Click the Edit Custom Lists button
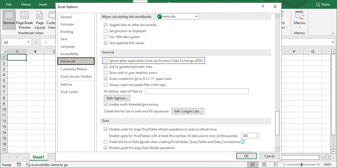 coord(188,111)
